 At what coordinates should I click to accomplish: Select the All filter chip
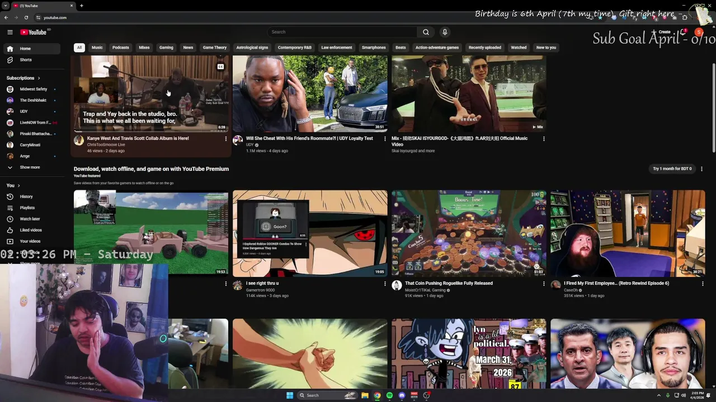[x=79, y=47]
